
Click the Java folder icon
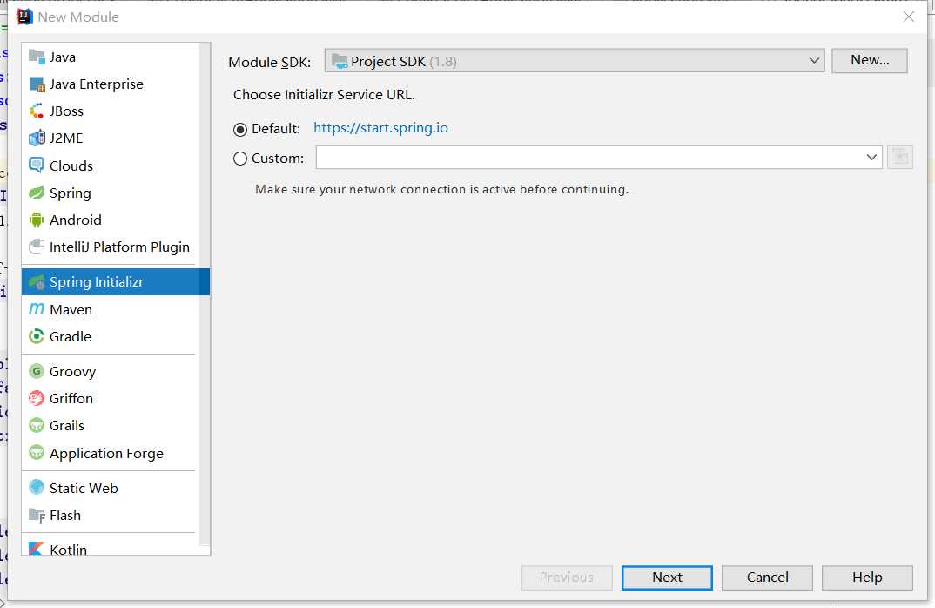(37, 57)
